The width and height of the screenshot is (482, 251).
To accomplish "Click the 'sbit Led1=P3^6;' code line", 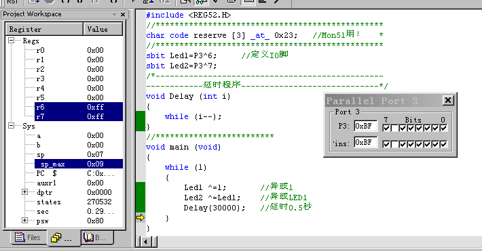I will click(x=181, y=55).
